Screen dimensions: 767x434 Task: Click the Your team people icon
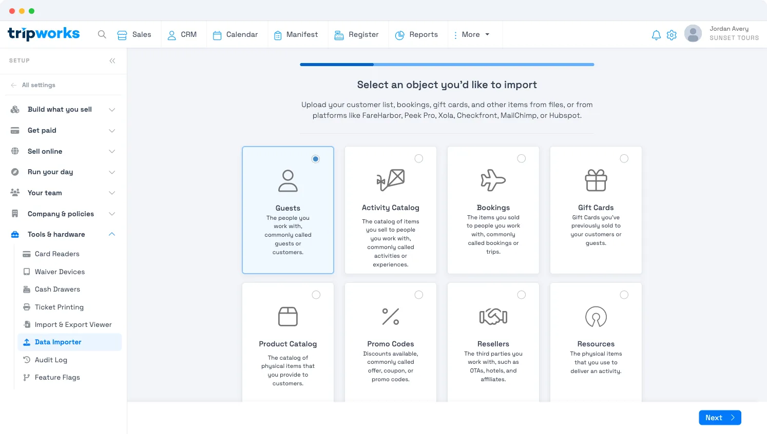coord(15,193)
